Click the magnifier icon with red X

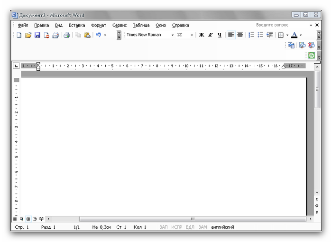coord(311,45)
